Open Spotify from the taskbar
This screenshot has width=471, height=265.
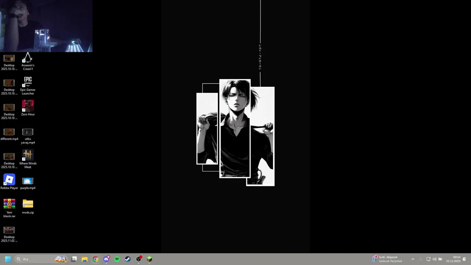(117, 259)
